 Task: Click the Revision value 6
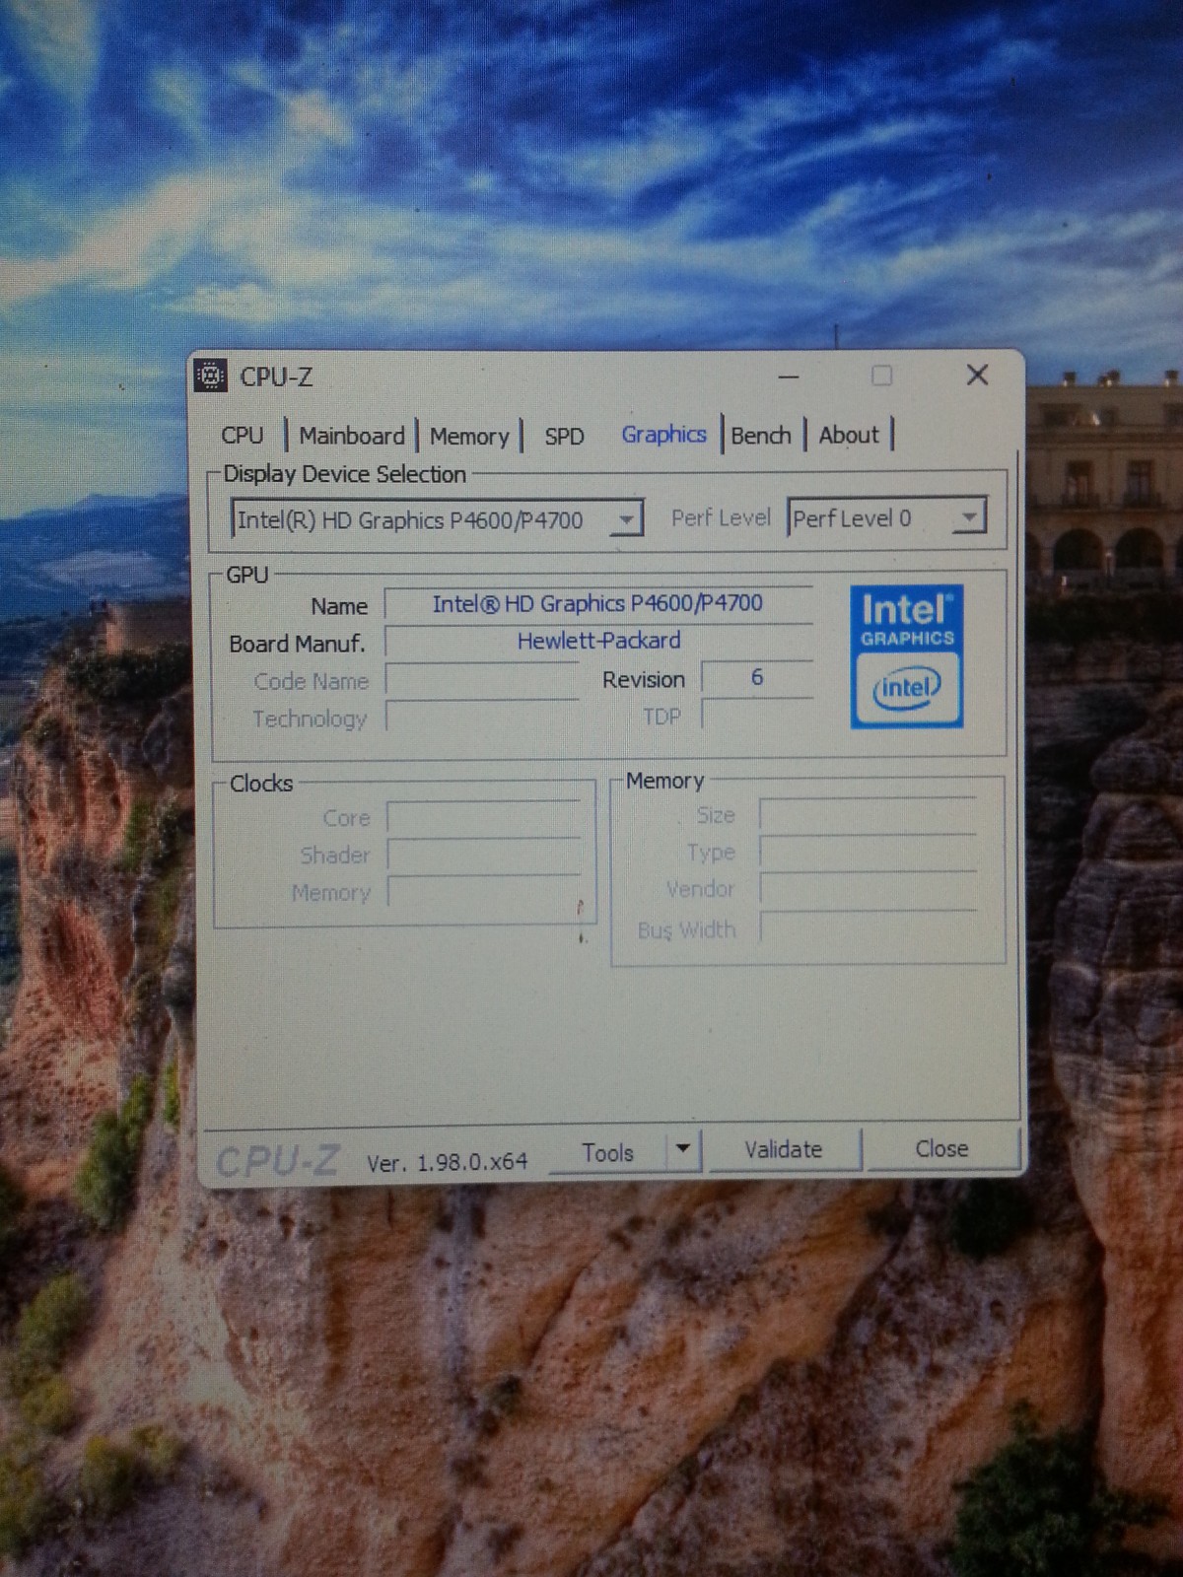pos(757,677)
